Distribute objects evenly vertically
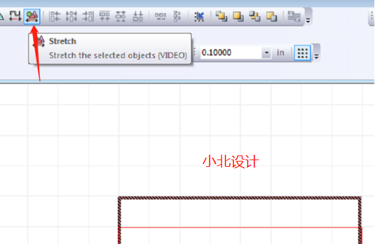The width and height of the screenshot is (375, 244). tap(177, 16)
